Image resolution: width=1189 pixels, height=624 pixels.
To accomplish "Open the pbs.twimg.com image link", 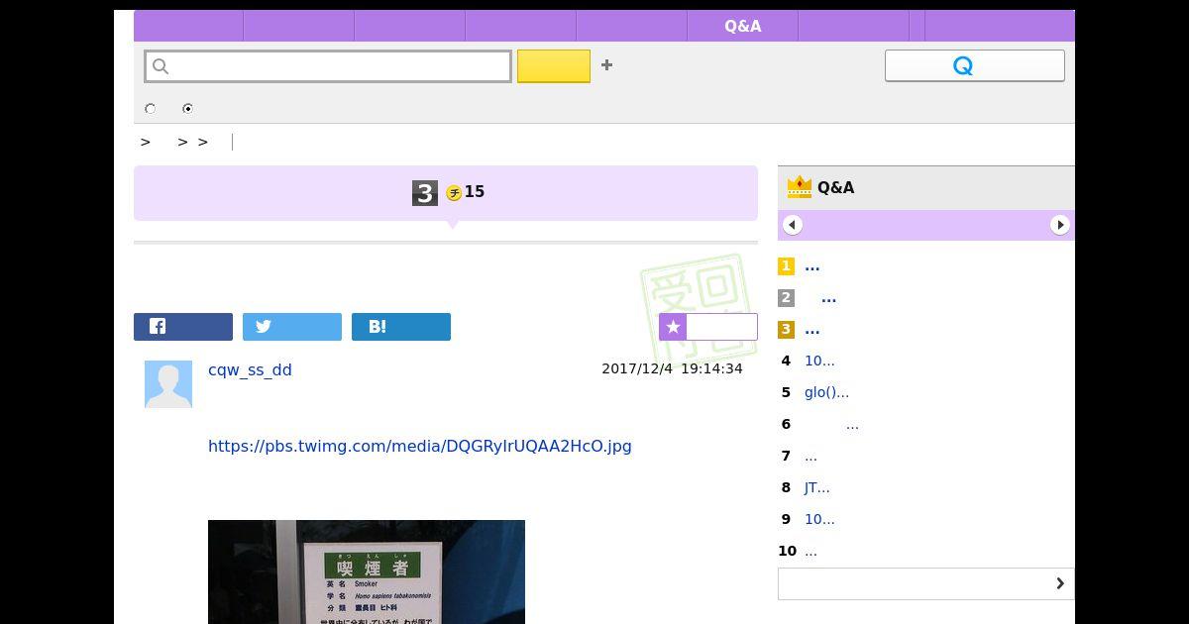I will click(x=420, y=446).
